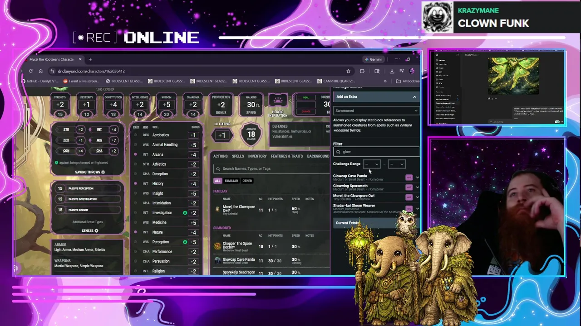This screenshot has height=326, width=581.
Task: Expand Glowwing Sporemoth result details
Action: tap(418, 187)
